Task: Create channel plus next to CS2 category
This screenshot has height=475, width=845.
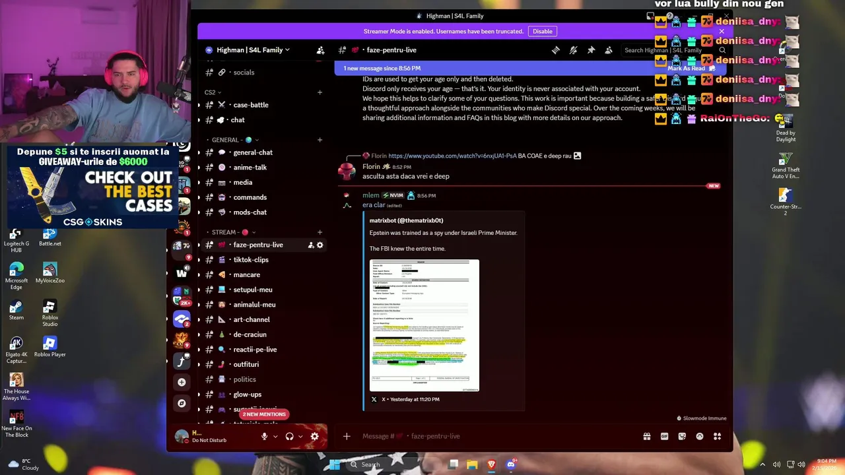Action: (x=320, y=92)
